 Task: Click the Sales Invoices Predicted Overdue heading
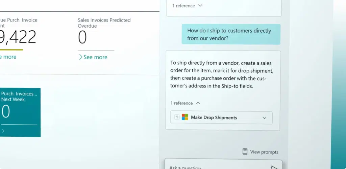click(x=104, y=23)
